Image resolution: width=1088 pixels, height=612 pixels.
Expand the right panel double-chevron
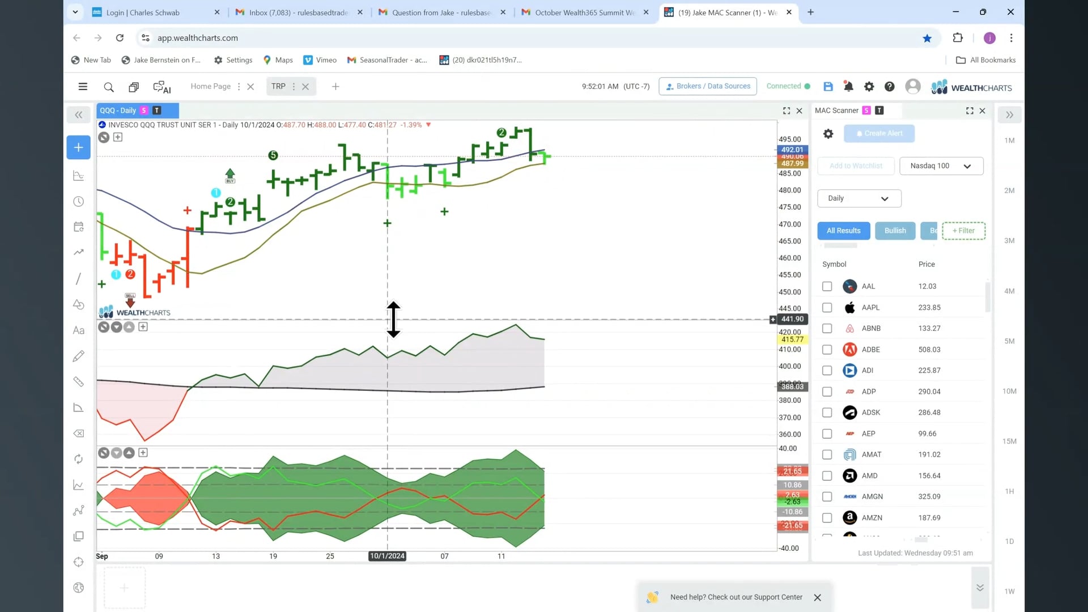1009,115
